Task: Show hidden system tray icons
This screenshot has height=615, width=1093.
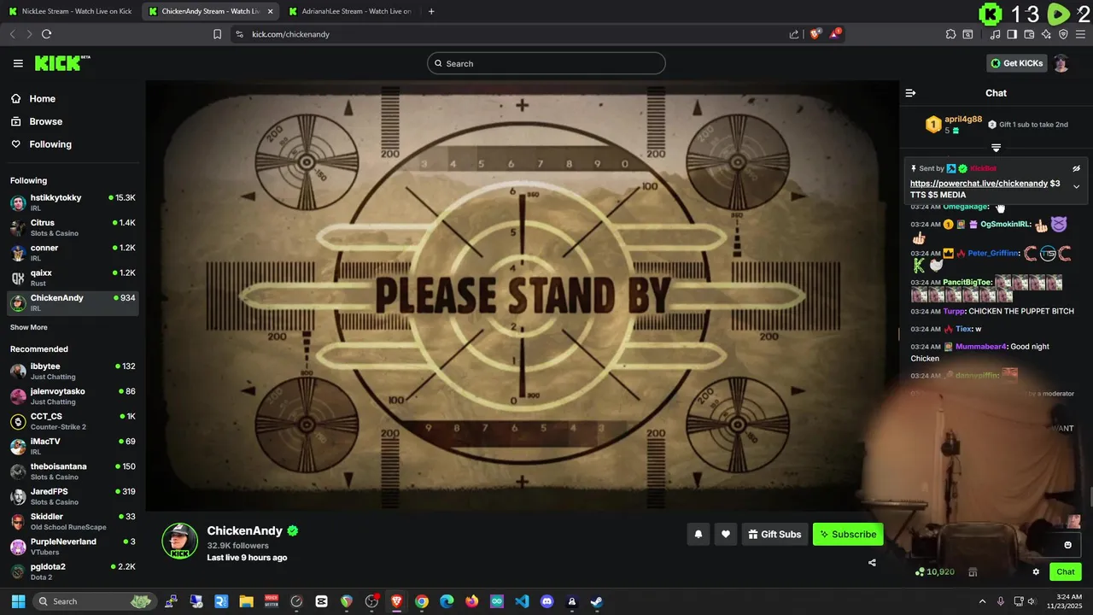Action: coord(982,601)
